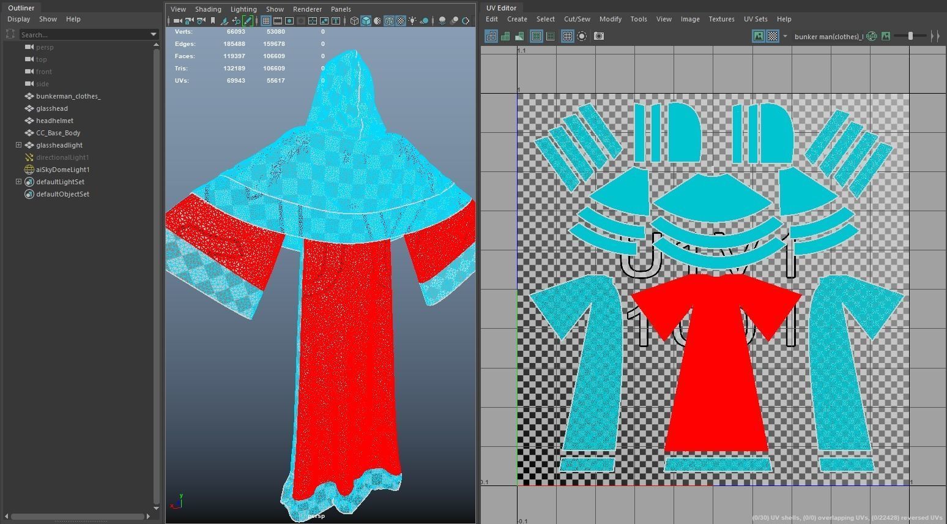Viewport: 947px width, 524px height.
Task: Click the UV Editor toolbar collapse handle
Action: [935, 36]
